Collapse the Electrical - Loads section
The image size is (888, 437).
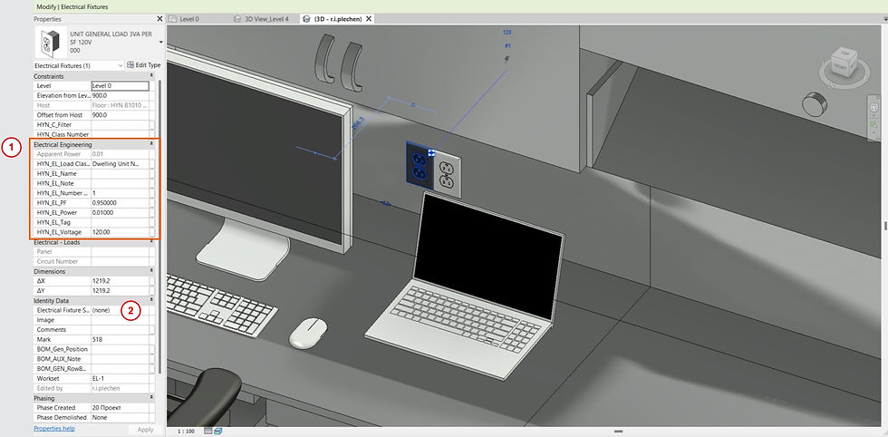151,242
